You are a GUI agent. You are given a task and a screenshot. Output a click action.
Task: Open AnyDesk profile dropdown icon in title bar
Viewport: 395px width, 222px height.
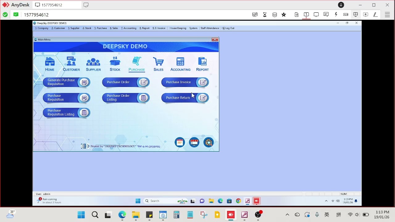(341, 5)
